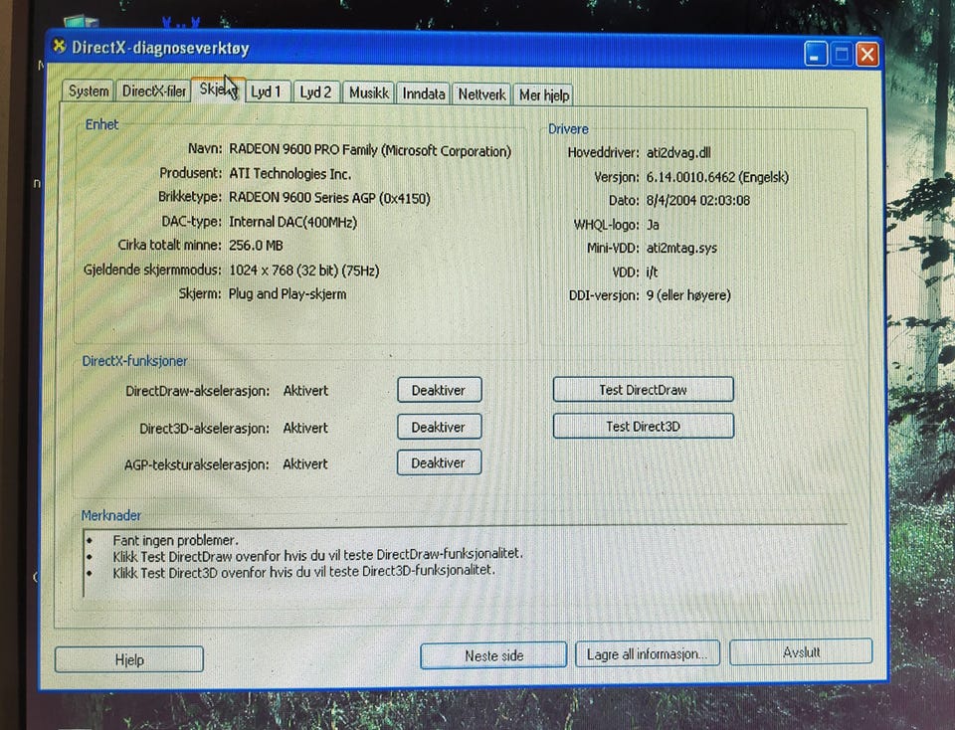Click Test DirectDraw button
This screenshot has height=730, width=955.
coord(644,390)
